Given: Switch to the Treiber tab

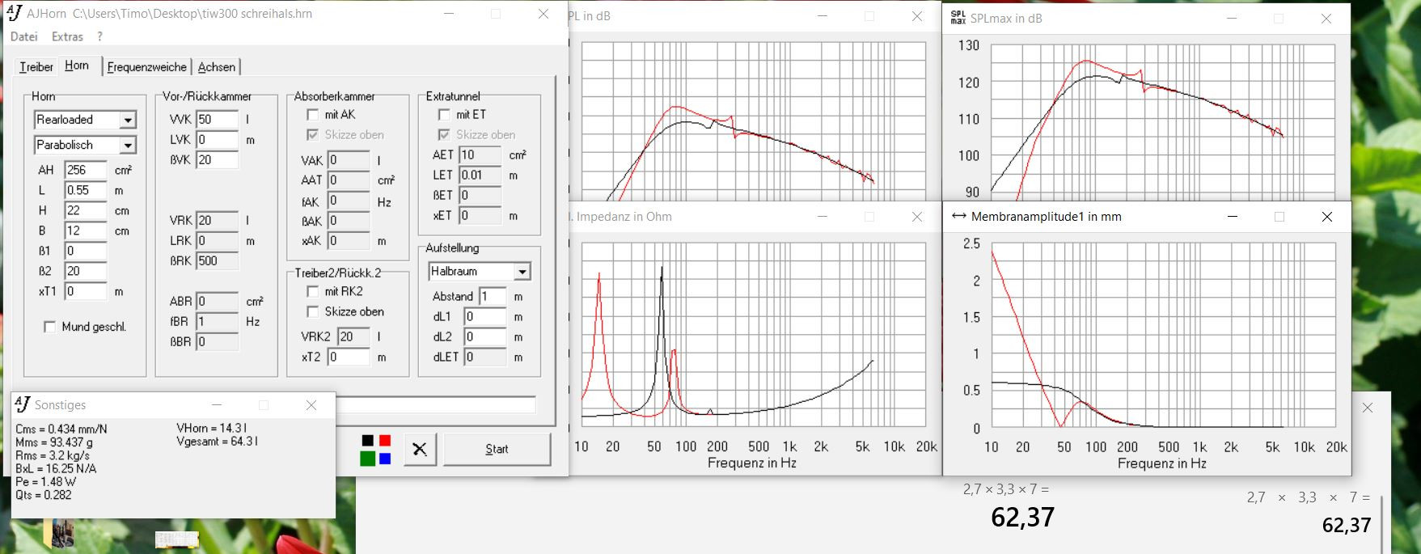Looking at the screenshot, I should coord(36,67).
